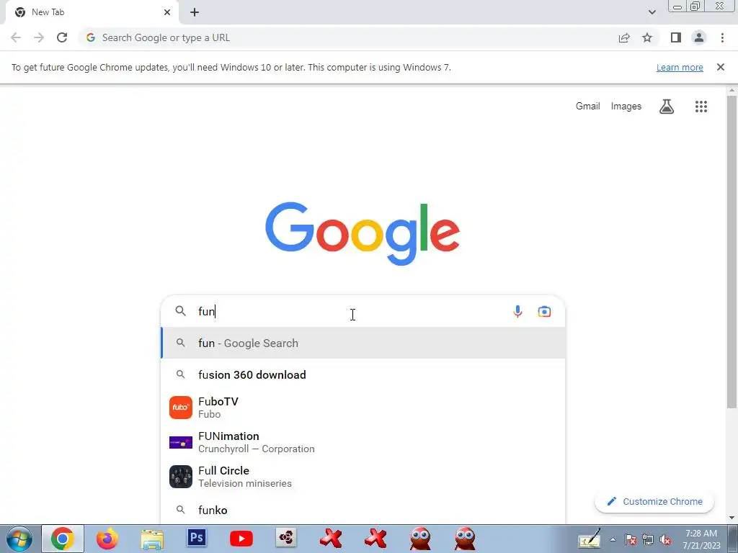The image size is (738, 553).
Task: Close the New Tab tab
Action: (167, 12)
